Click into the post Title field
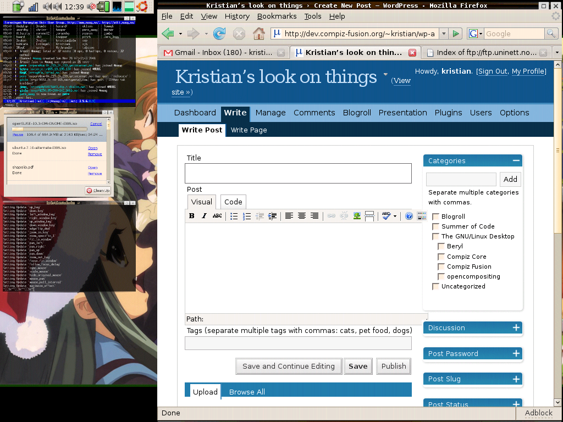The height and width of the screenshot is (422, 563). coord(298,173)
